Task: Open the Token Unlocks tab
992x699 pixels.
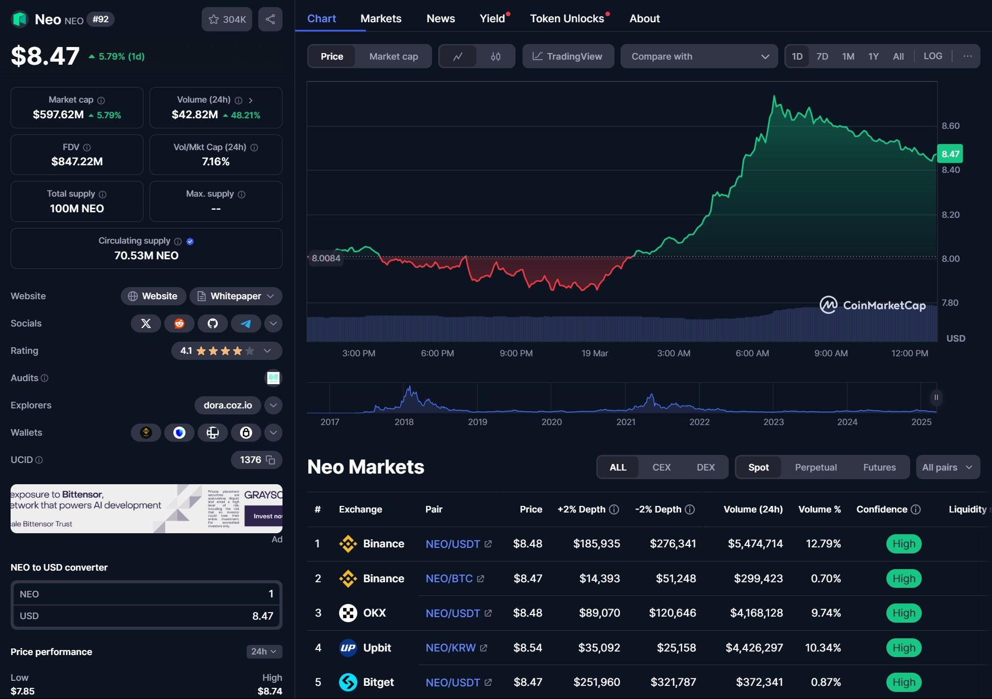Action: pyautogui.click(x=566, y=19)
